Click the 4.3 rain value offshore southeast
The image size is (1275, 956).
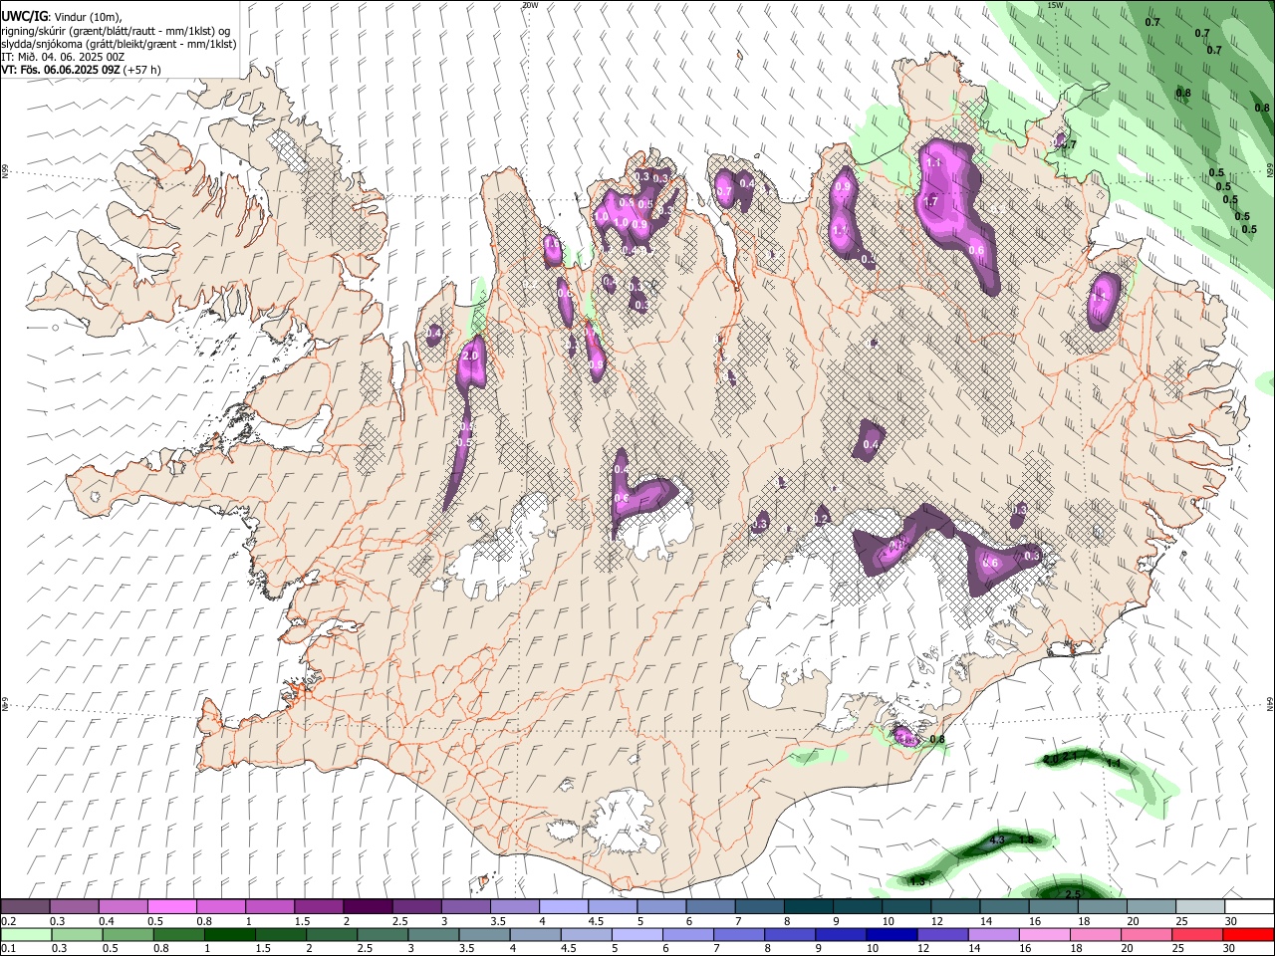coord(997,840)
